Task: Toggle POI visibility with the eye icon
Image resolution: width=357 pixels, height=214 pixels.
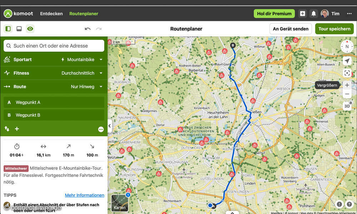Action: click(30, 29)
